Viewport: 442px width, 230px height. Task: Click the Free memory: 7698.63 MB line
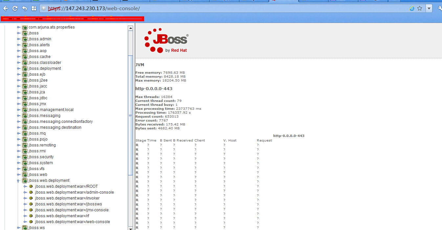(x=160, y=73)
